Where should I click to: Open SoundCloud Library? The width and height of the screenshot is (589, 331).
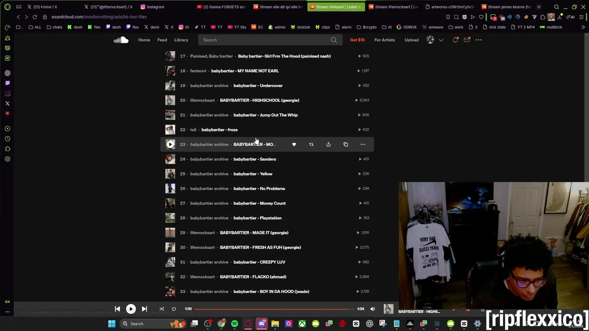coord(181,40)
